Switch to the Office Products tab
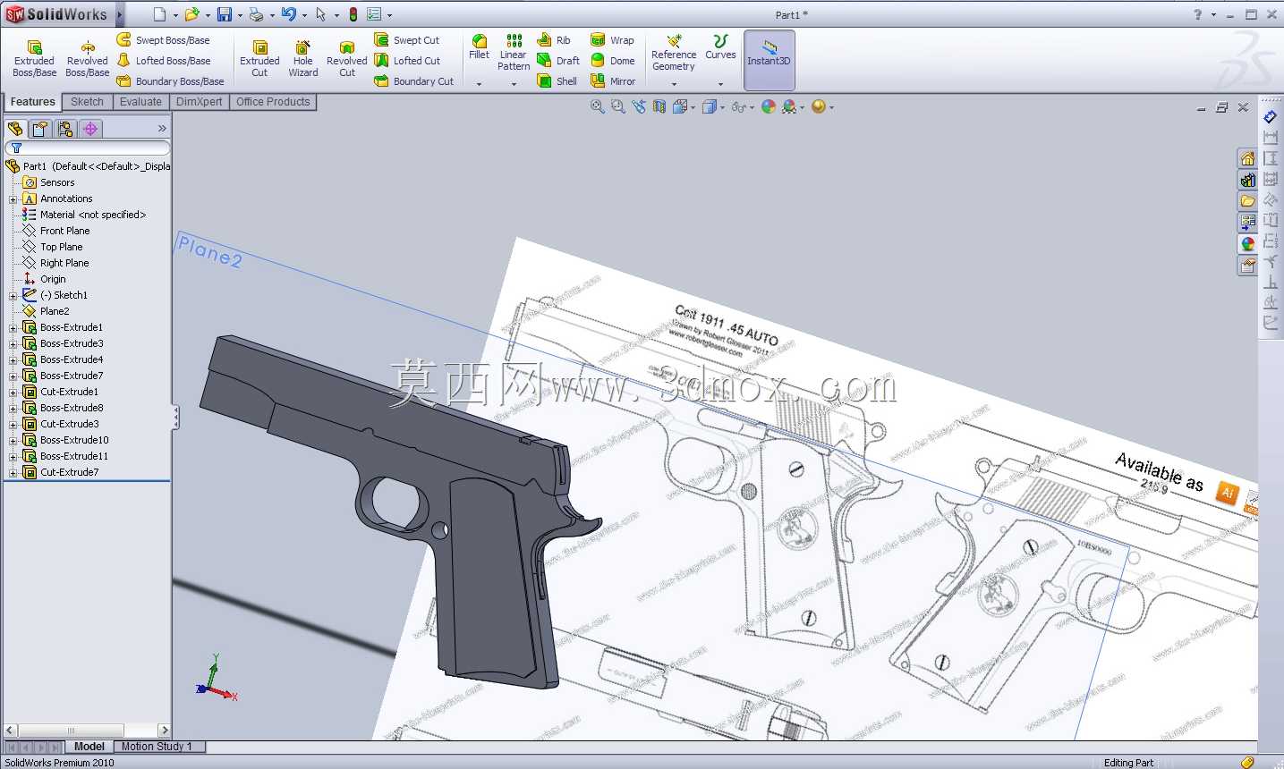Image resolution: width=1284 pixels, height=769 pixels. click(x=273, y=102)
